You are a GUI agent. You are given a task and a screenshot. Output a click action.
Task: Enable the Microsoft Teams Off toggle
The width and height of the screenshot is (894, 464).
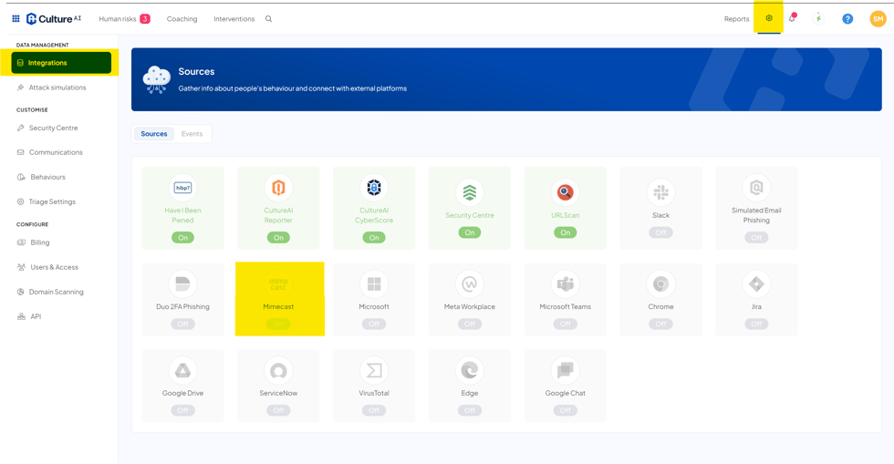[x=565, y=324]
